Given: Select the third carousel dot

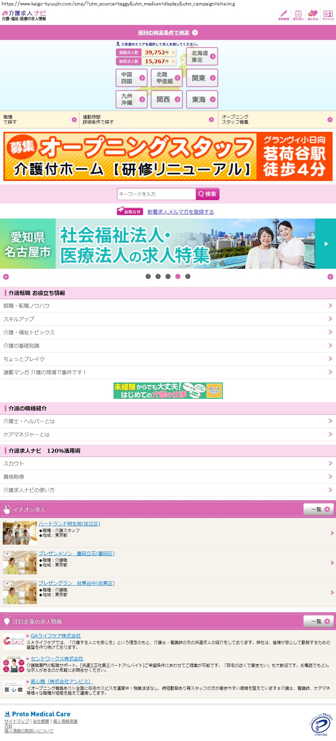Looking at the screenshot, I should [168, 277].
